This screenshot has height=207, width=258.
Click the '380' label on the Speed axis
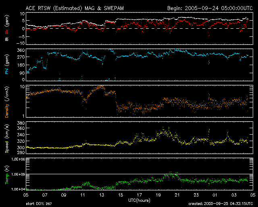21,123
